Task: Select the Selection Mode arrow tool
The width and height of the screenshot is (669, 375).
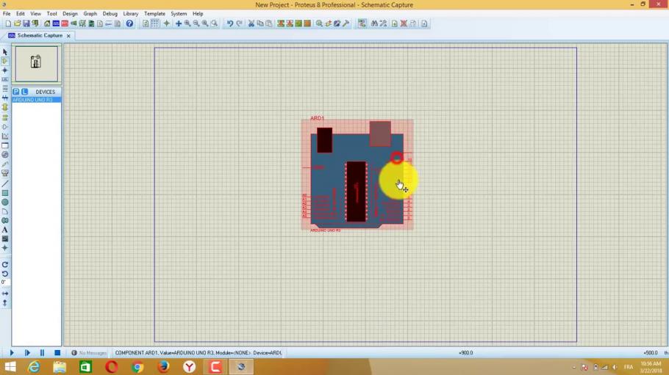Action: (x=5, y=52)
